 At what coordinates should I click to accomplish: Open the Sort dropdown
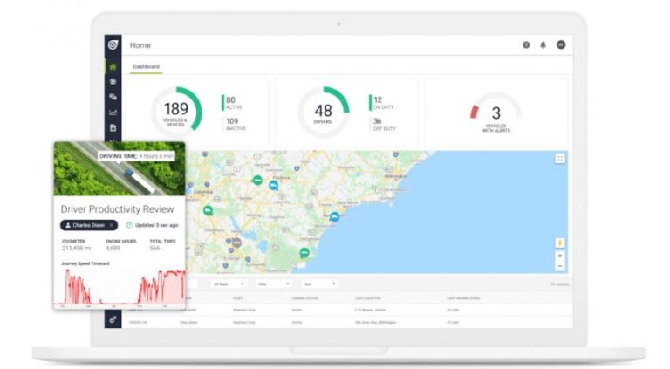319,284
